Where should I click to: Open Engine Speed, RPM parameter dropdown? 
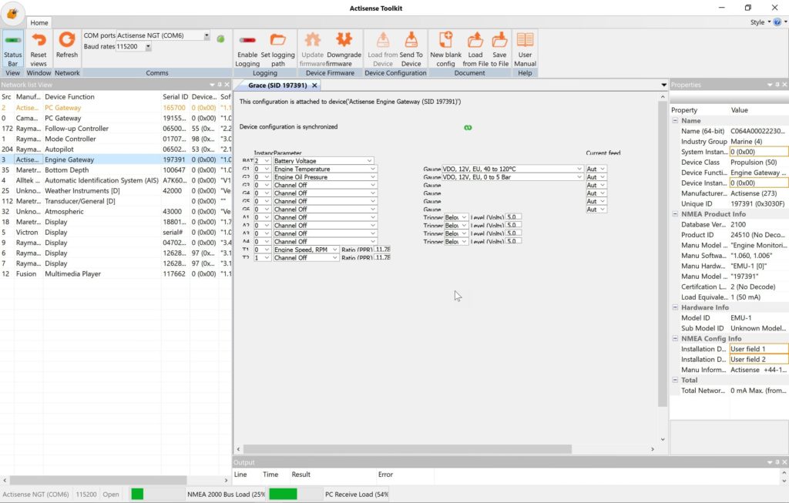(334, 250)
